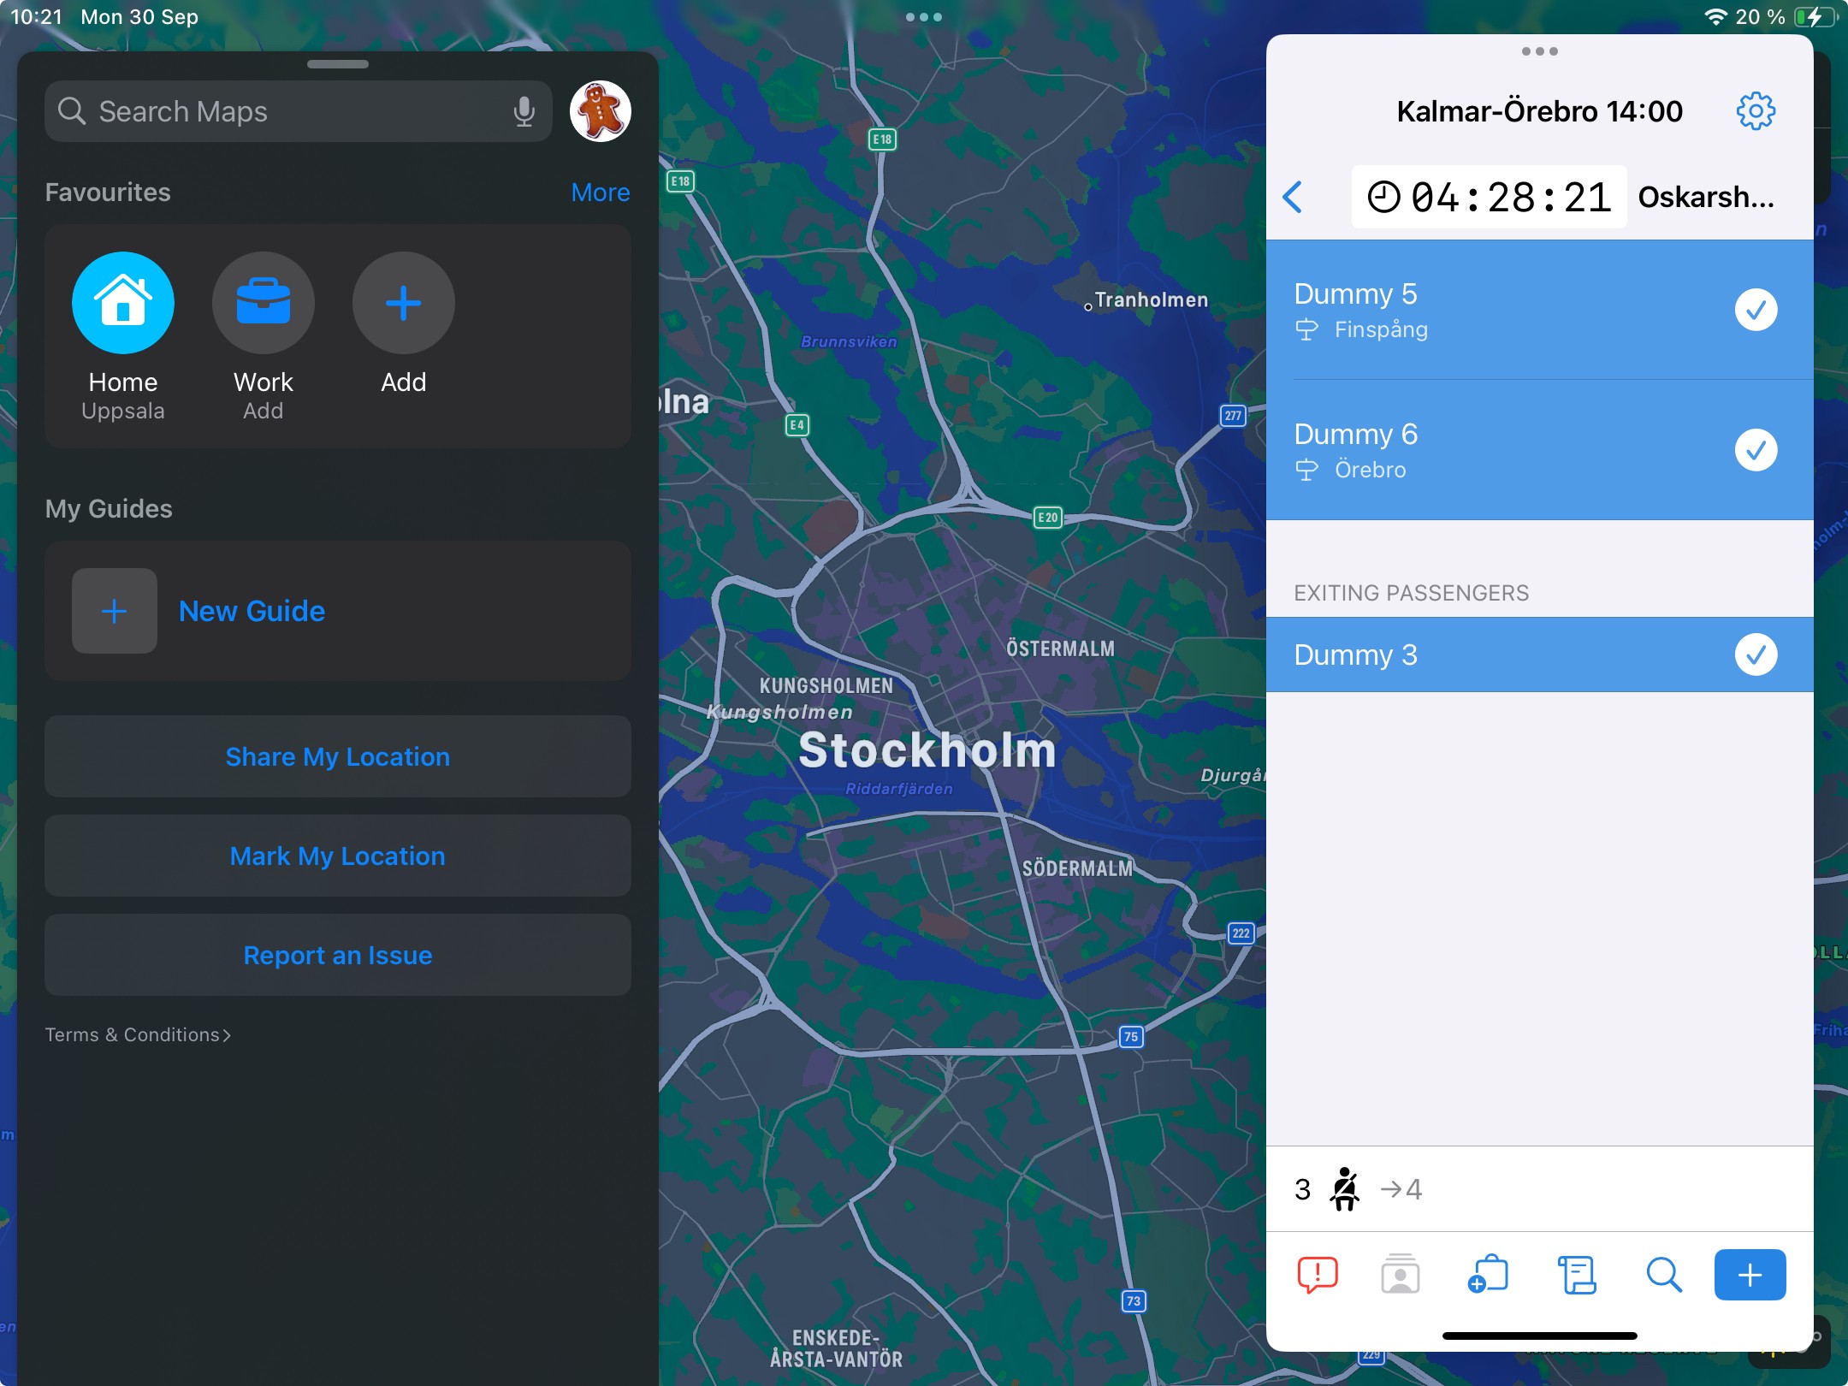1848x1386 pixels.
Task: Tap the clock countdown timer 04:28:21
Action: click(x=1489, y=197)
